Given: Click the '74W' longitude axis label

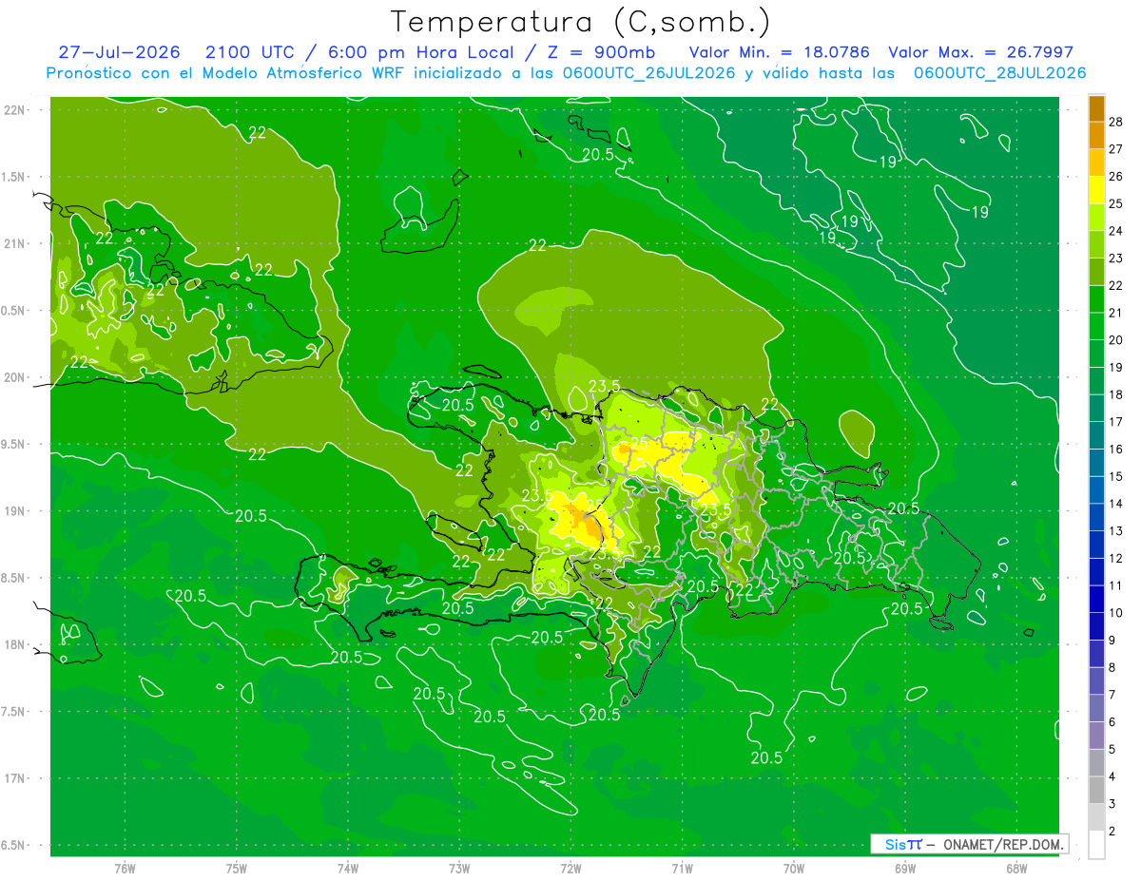Looking at the screenshot, I should 348,868.
